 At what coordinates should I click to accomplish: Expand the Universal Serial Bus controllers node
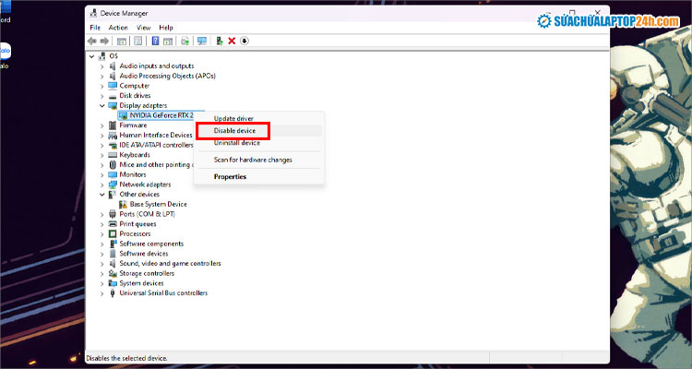pos(102,293)
